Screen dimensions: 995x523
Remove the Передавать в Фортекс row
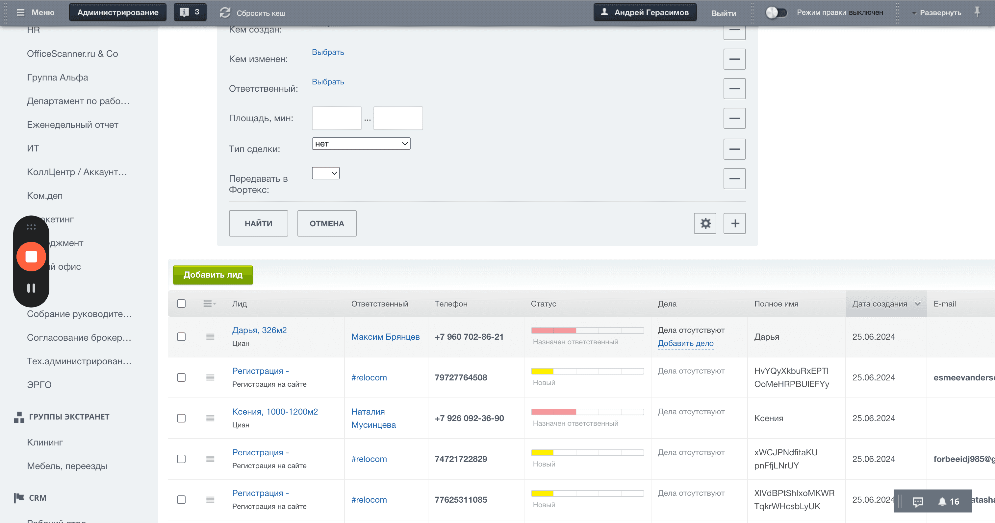[735, 179]
